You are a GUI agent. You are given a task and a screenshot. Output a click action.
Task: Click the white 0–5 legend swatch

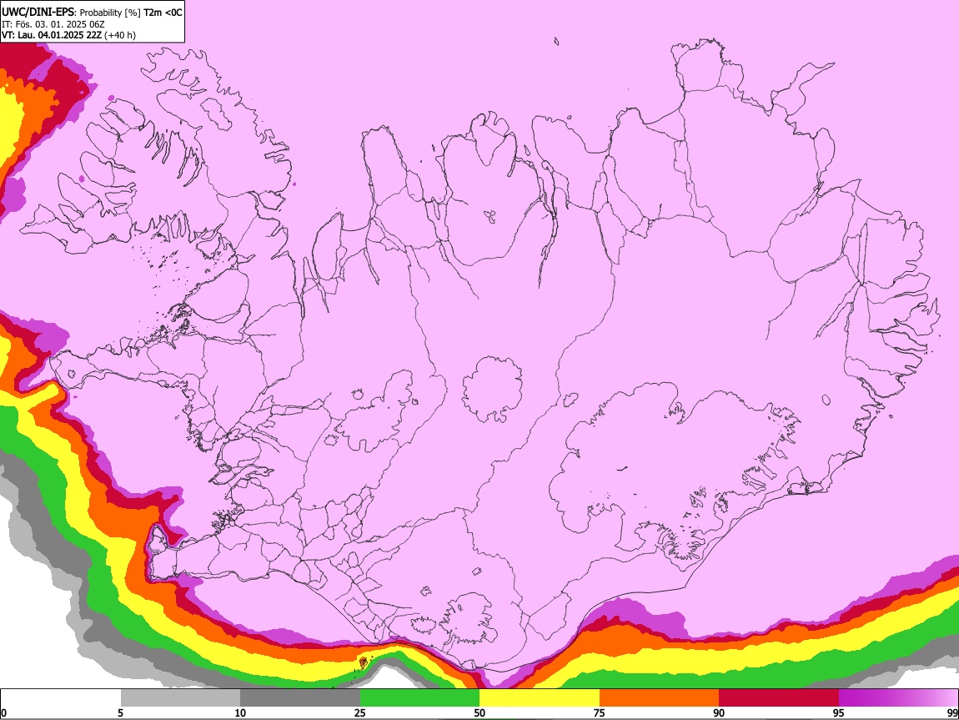(61, 698)
